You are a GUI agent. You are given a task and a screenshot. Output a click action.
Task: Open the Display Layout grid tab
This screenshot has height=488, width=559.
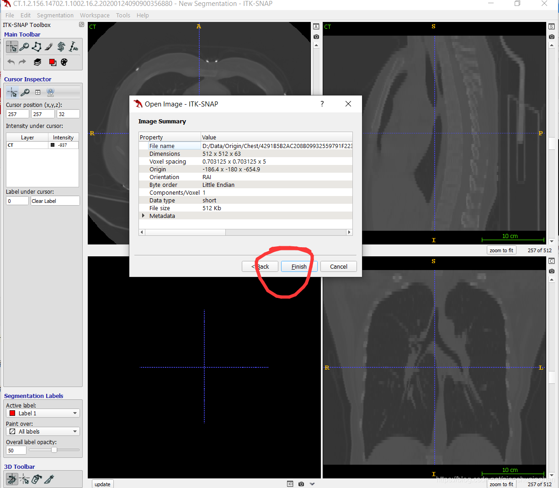[38, 92]
